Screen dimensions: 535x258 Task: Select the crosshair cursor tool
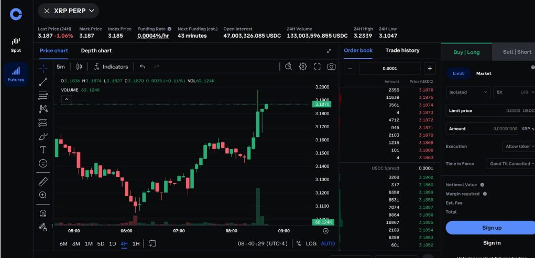click(43, 69)
